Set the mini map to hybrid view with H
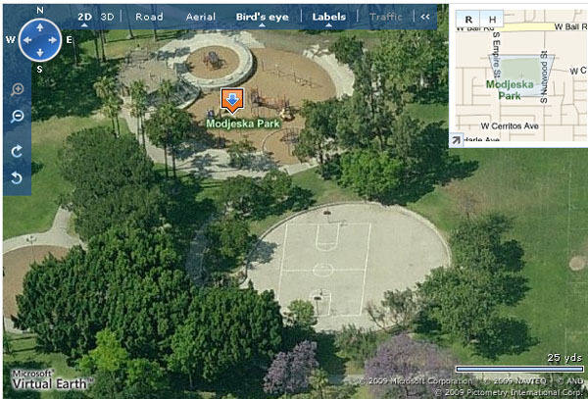Image resolution: width=588 pixels, height=399 pixels. click(492, 20)
